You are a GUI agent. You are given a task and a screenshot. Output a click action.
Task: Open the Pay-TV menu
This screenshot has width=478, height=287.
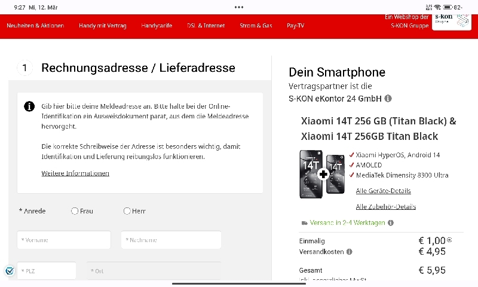click(295, 26)
